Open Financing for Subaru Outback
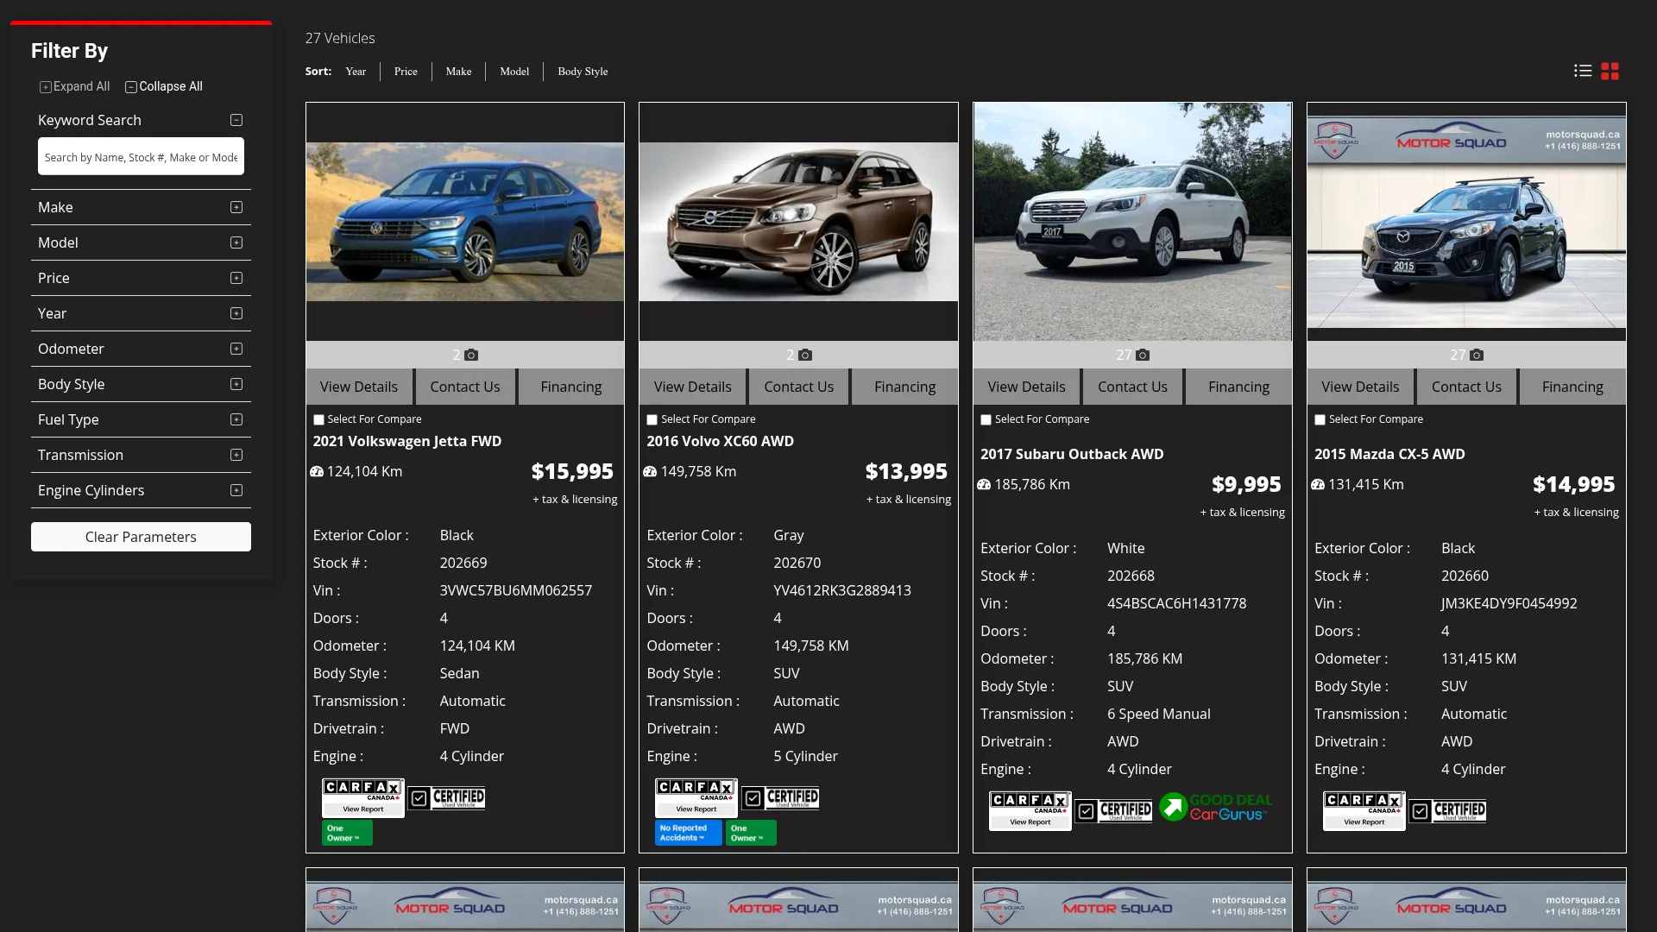1657x932 pixels. point(1238,387)
